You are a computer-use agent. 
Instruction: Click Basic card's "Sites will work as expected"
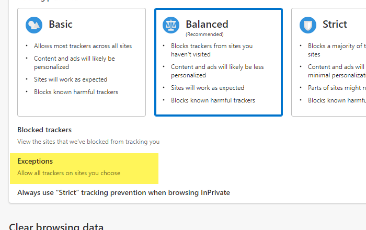point(71,79)
